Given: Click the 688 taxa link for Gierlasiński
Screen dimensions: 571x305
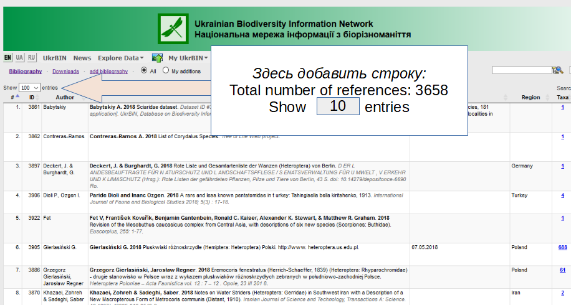Looking at the screenshot, I should pyautogui.click(x=562, y=247).
